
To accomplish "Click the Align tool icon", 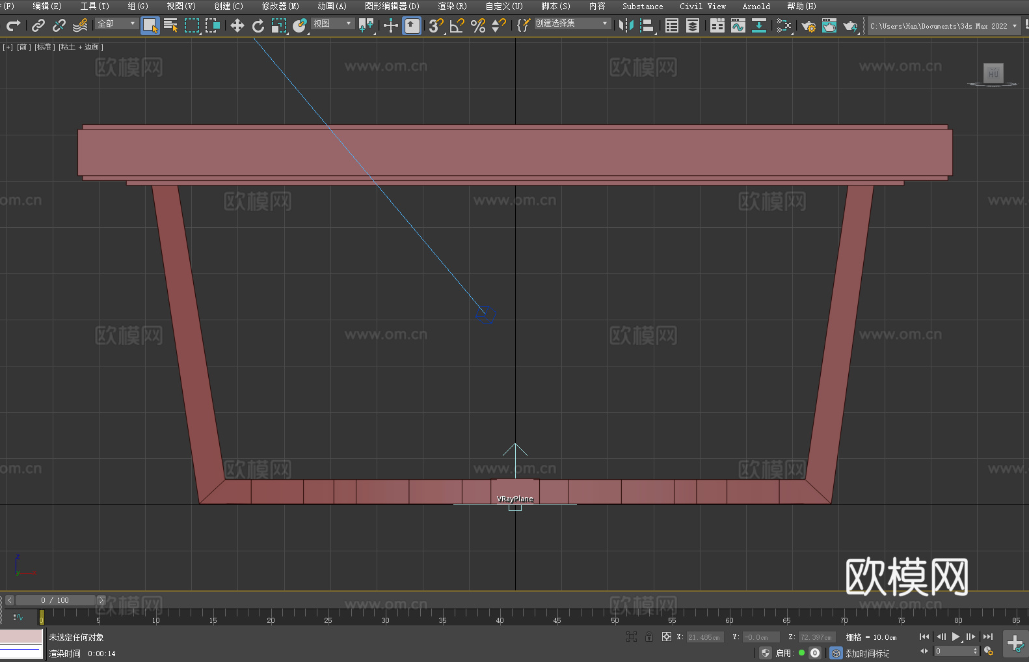I will click(x=647, y=25).
